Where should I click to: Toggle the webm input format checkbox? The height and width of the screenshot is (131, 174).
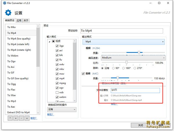(57, 97)
